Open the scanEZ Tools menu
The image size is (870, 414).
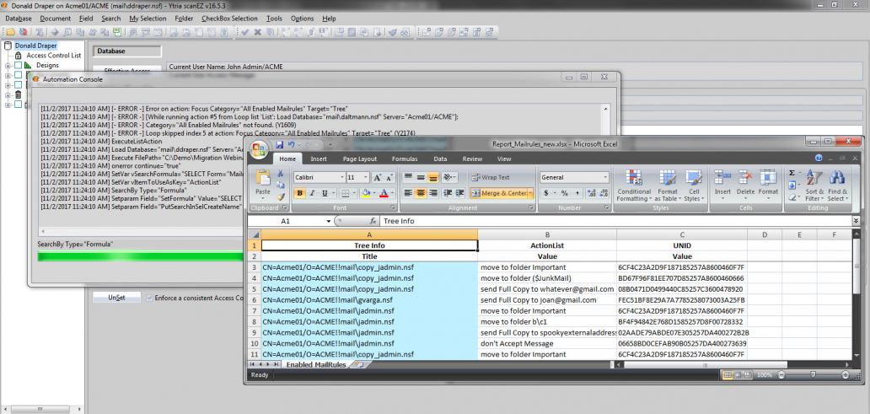274,19
